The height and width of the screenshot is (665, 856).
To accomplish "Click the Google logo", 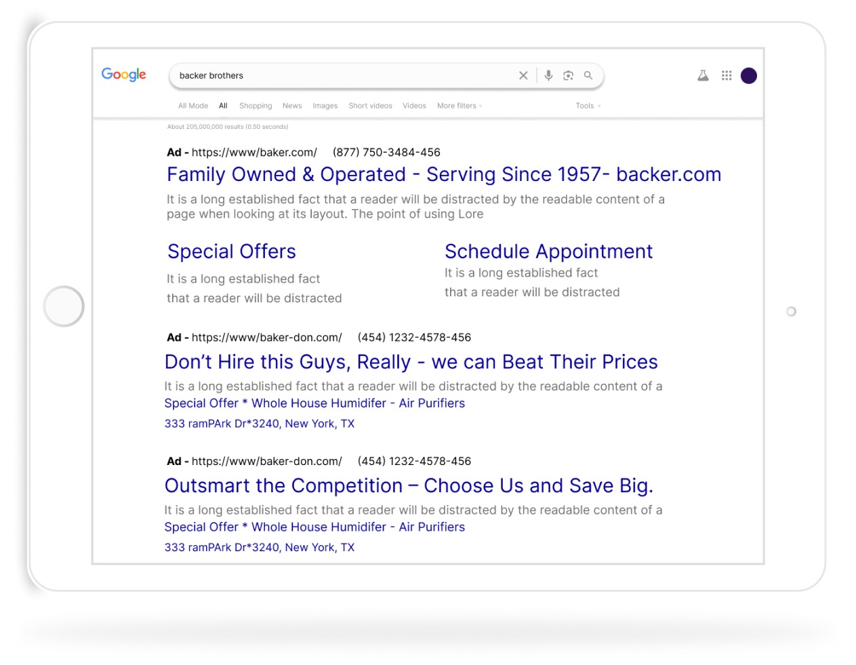I will click(123, 75).
